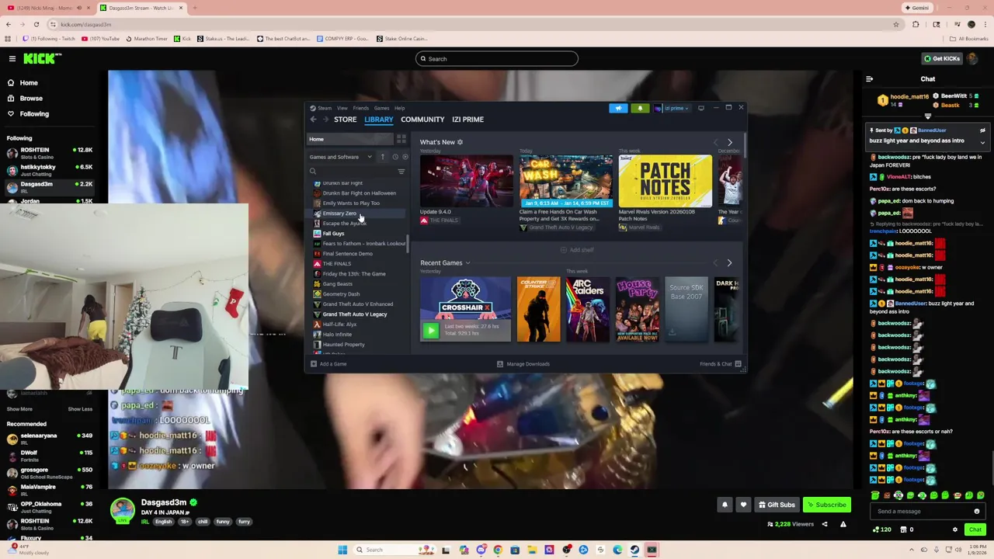Screen dimensions: 994x559
Task: Click the Steam back navigation arrow
Action: [313, 120]
